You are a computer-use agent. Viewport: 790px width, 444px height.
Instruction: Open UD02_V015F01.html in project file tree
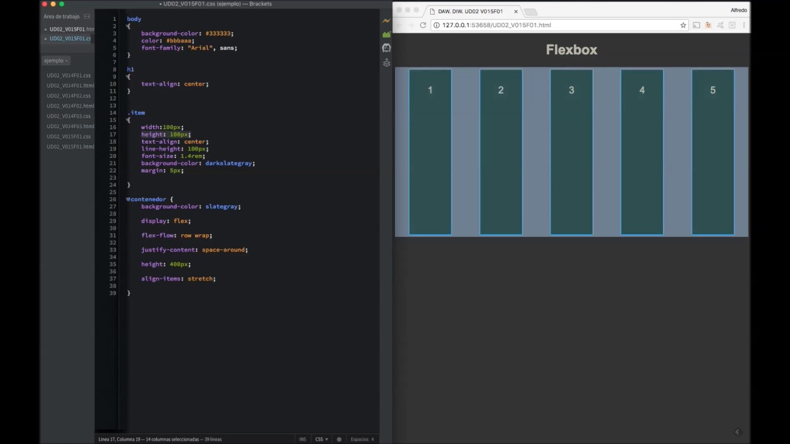(x=70, y=147)
